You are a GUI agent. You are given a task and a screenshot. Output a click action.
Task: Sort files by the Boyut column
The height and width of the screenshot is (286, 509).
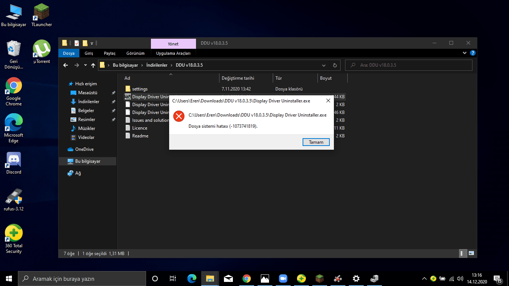332,78
